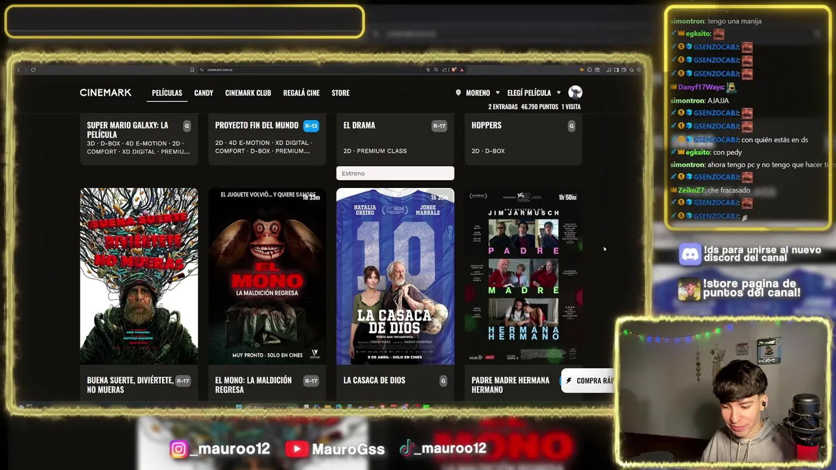Viewport: 836px width, 470px height.
Task: Select the La Casaca de Dios poster
Action: pos(395,276)
